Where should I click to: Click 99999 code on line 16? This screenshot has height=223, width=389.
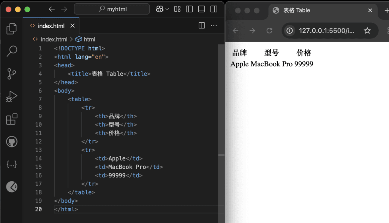click(x=119, y=176)
